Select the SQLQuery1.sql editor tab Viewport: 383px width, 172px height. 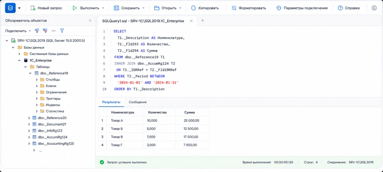[143, 21]
